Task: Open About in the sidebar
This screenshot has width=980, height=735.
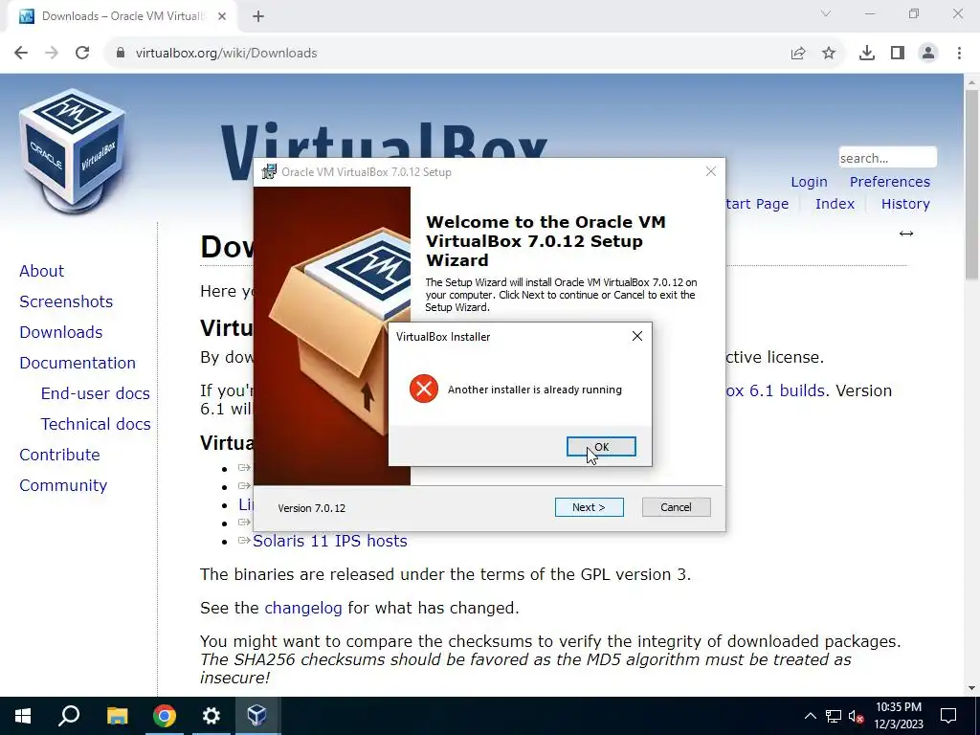Action: click(42, 271)
